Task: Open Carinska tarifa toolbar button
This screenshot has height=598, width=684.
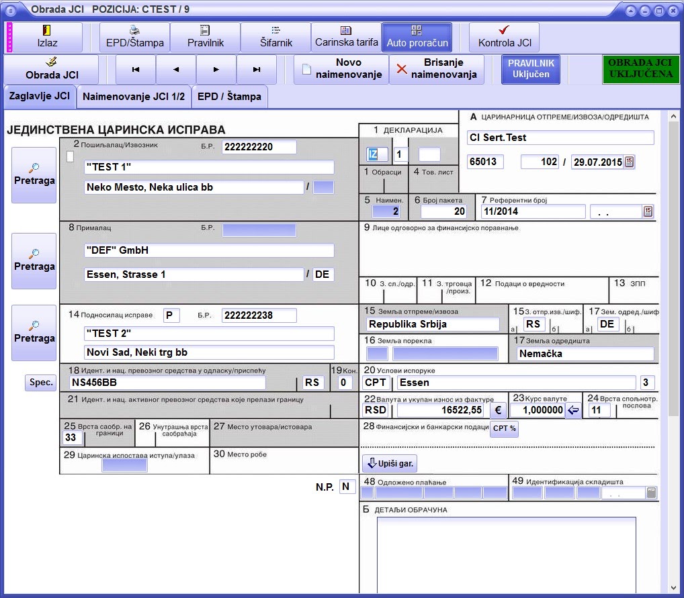Action: (346, 38)
